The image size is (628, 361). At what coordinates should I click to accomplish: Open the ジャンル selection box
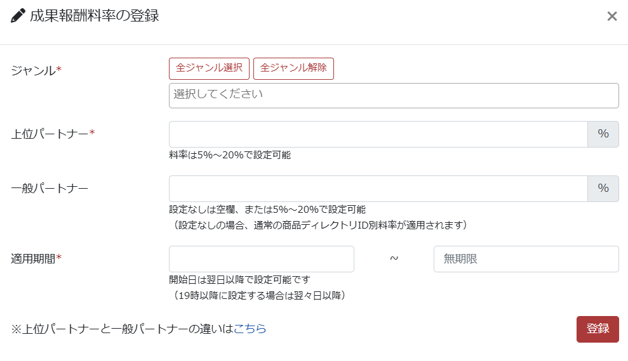393,96
